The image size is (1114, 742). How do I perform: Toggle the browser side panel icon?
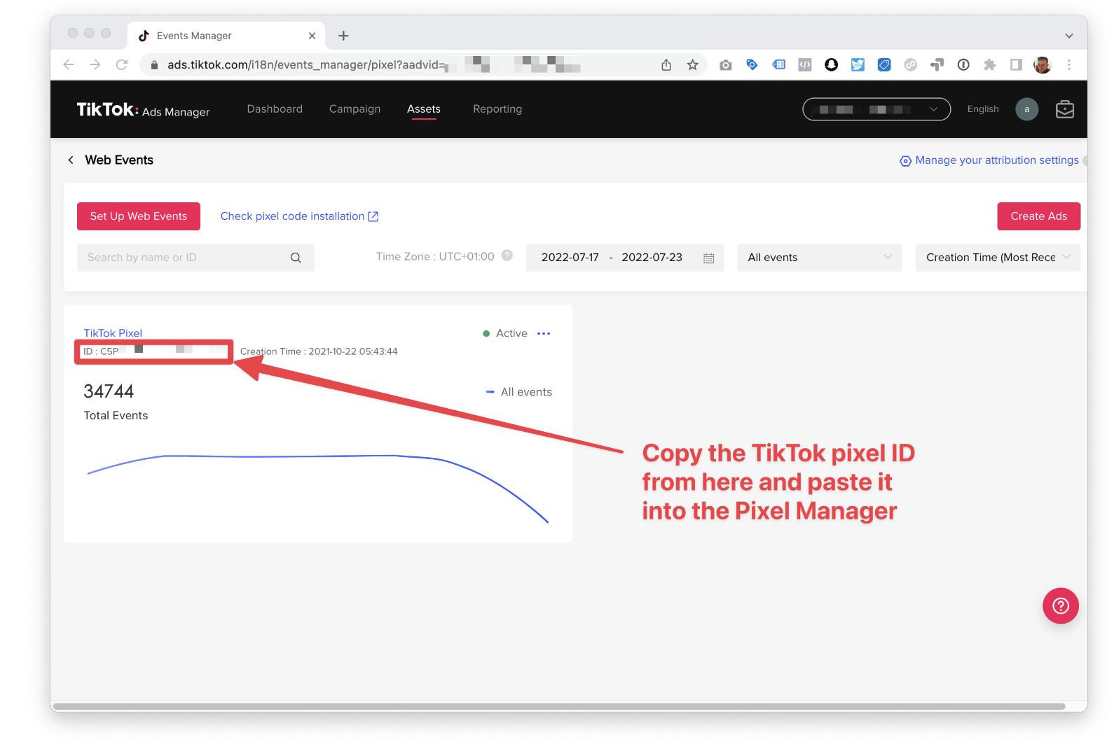1016,64
